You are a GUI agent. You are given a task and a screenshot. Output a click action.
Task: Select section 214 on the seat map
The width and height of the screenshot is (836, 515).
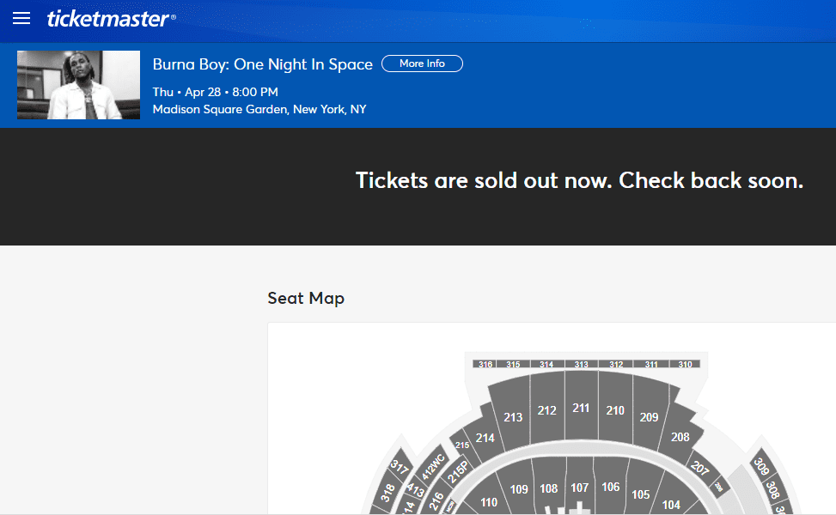(x=485, y=438)
